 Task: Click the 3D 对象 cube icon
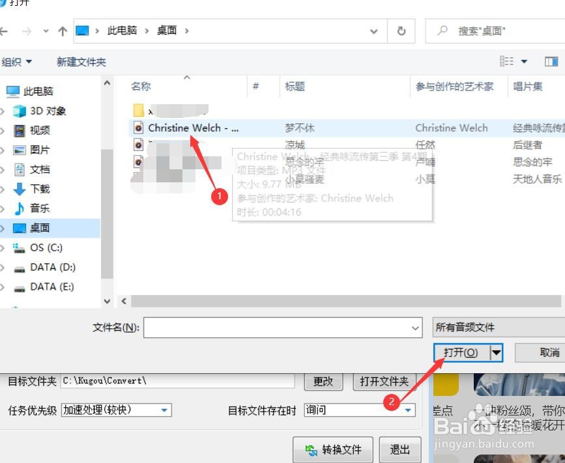point(19,111)
